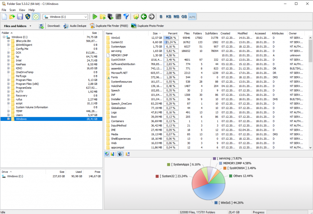Navigate forward with gray right arrow
This screenshot has width=313, height=214.
[x=152, y=17]
